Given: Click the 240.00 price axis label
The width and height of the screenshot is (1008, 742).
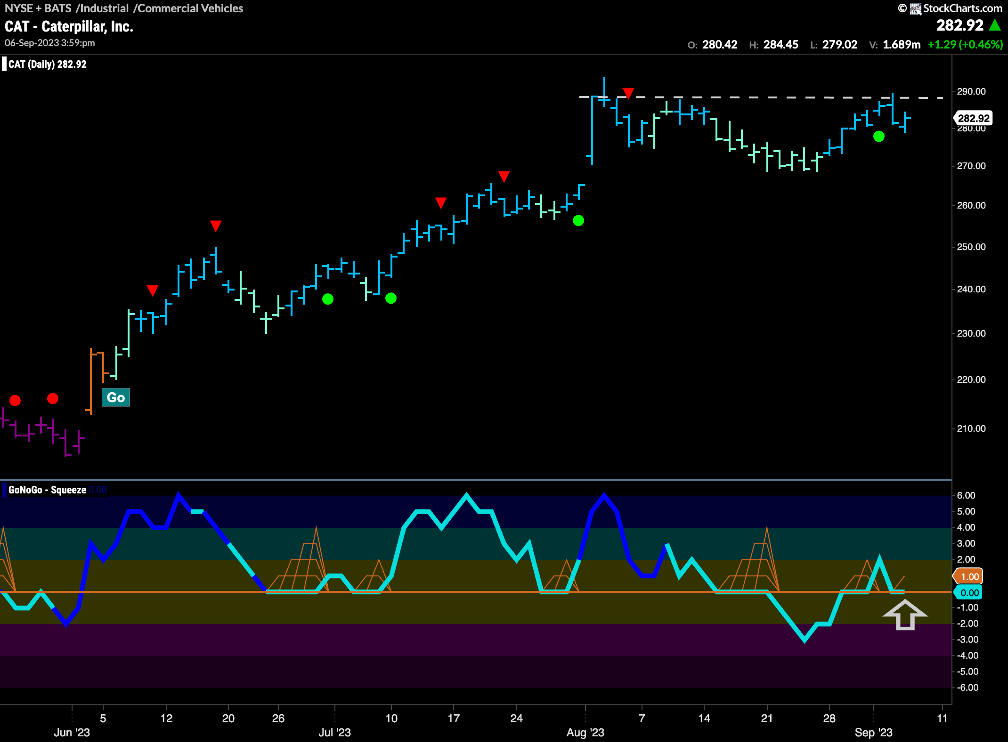Looking at the screenshot, I should pos(971,289).
